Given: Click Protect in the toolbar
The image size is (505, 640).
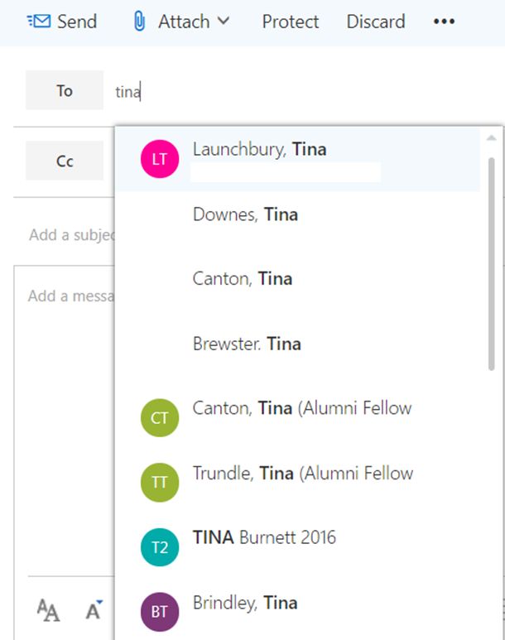Looking at the screenshot, I should [x=291, y=22].
